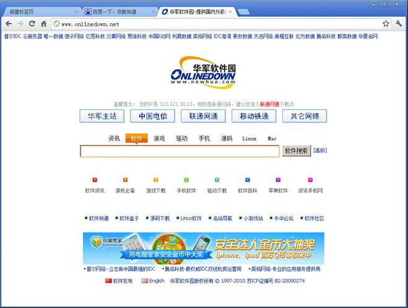Select the 驱动 search category

click(x=181, y=139)
